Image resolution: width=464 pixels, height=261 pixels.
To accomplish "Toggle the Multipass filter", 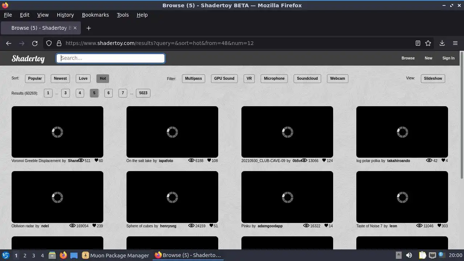I will click(193, 78).
